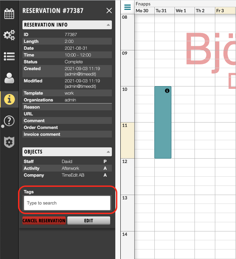Click the Cancel Reservation button
Viewport: 236px width, 259px height.
[44, 221]
